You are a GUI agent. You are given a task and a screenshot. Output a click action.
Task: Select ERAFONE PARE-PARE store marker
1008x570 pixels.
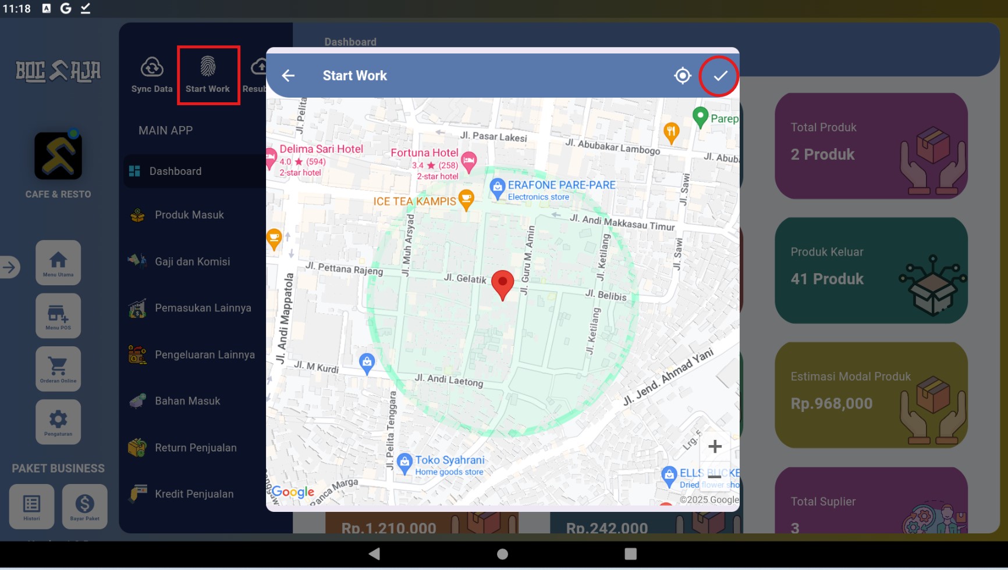coord(497,189)
